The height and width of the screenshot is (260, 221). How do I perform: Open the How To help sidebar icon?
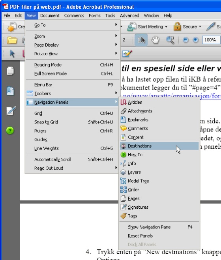click(x=10, y=131)
